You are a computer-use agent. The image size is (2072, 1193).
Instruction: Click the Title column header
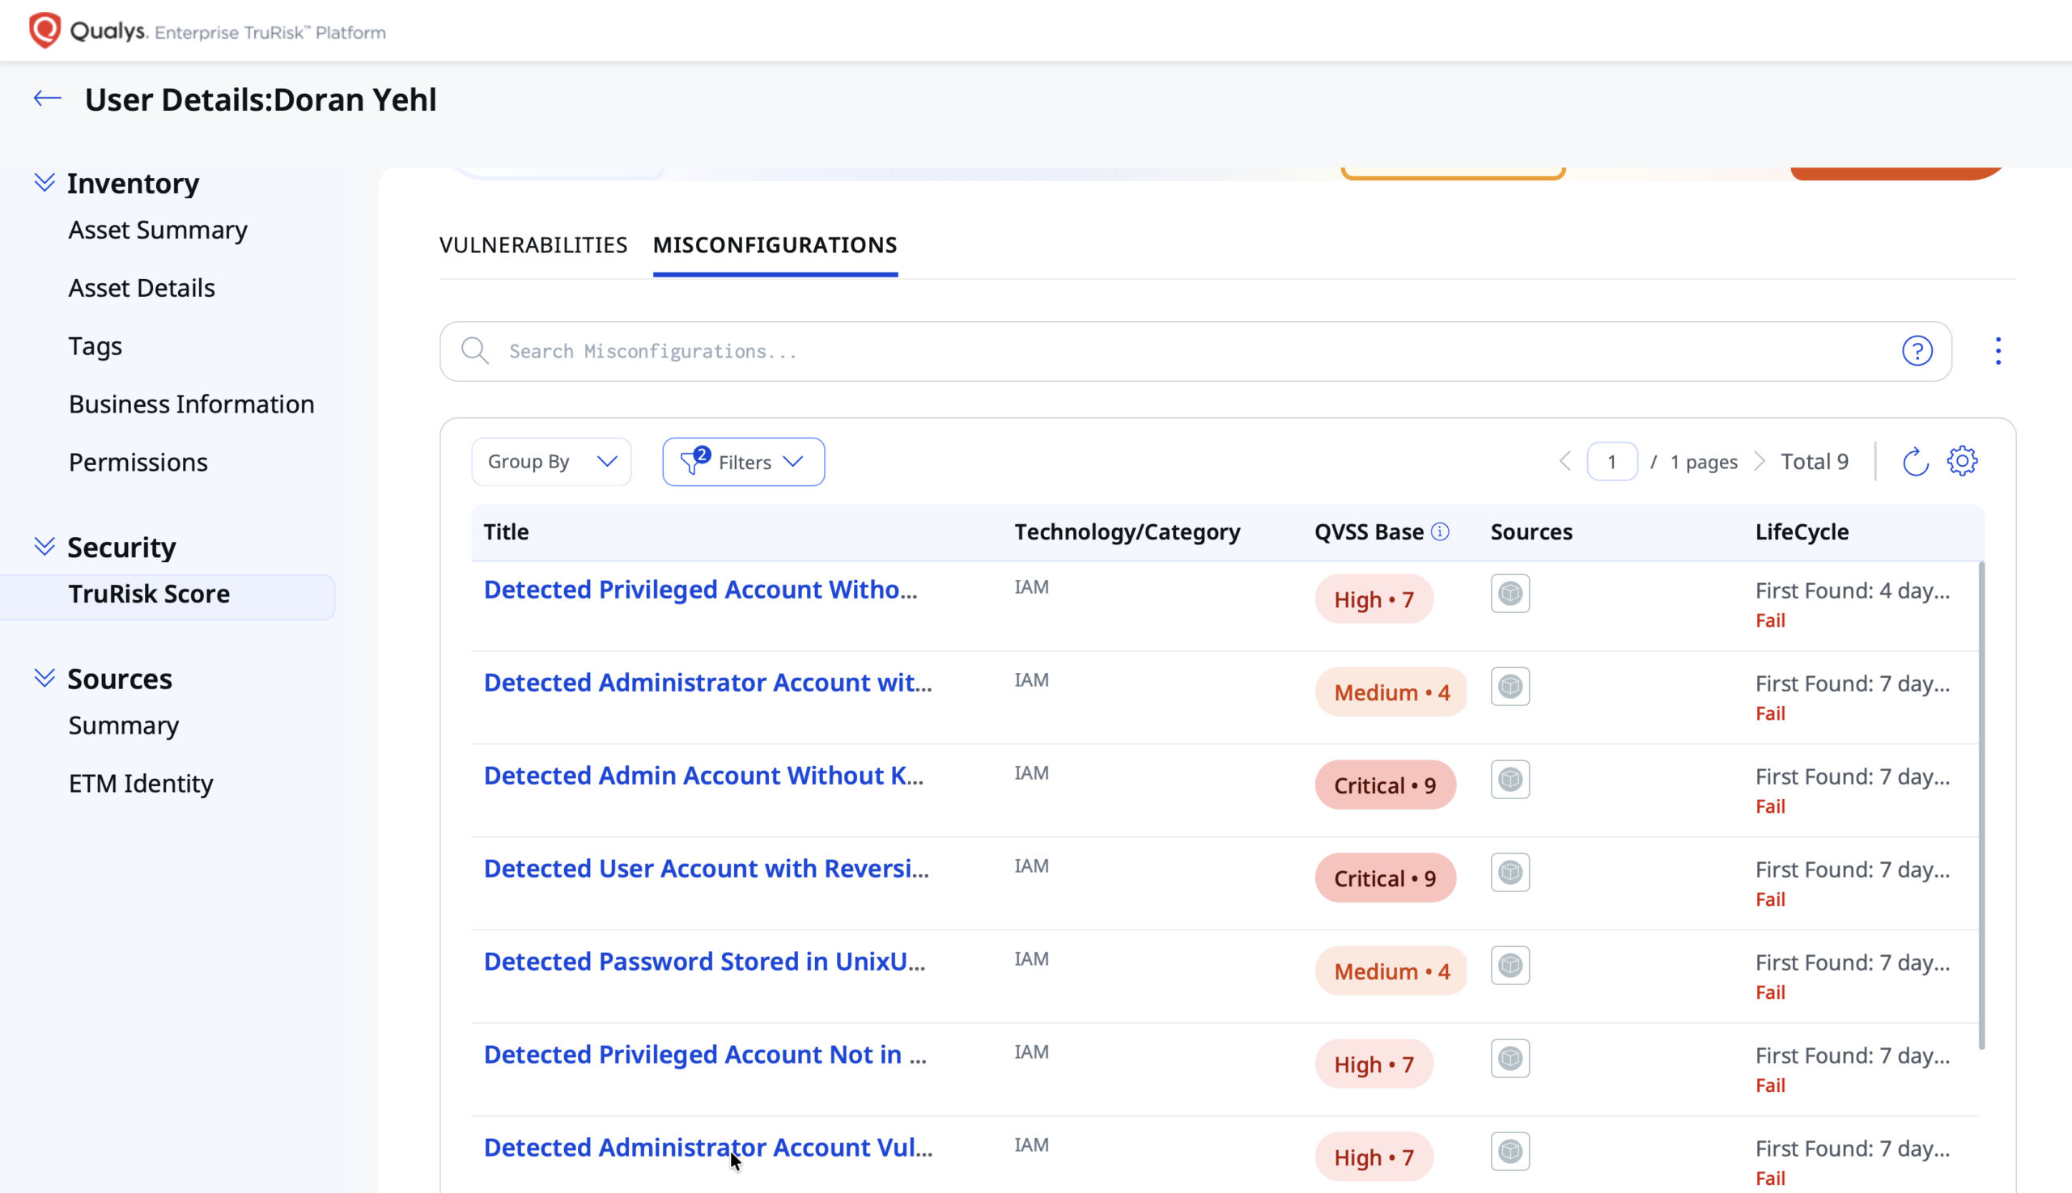coord(506,531)
